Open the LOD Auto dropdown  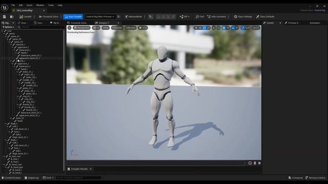click(x=131, y=28)
